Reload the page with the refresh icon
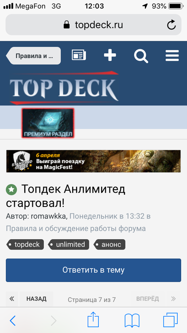 171,25
